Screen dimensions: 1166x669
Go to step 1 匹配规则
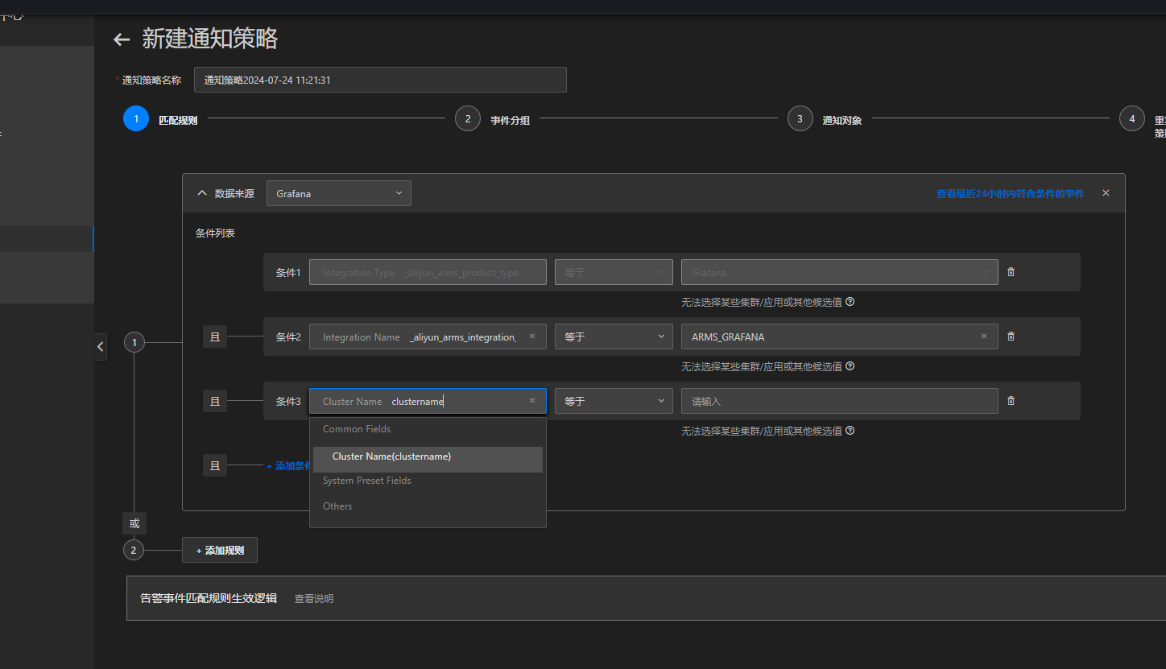pyautogui.click(x=136, y=118)
